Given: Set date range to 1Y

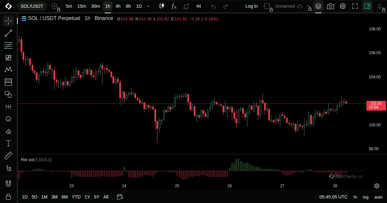Looking at the screenshot, I should pyautogui.click(x=87, y=197).
